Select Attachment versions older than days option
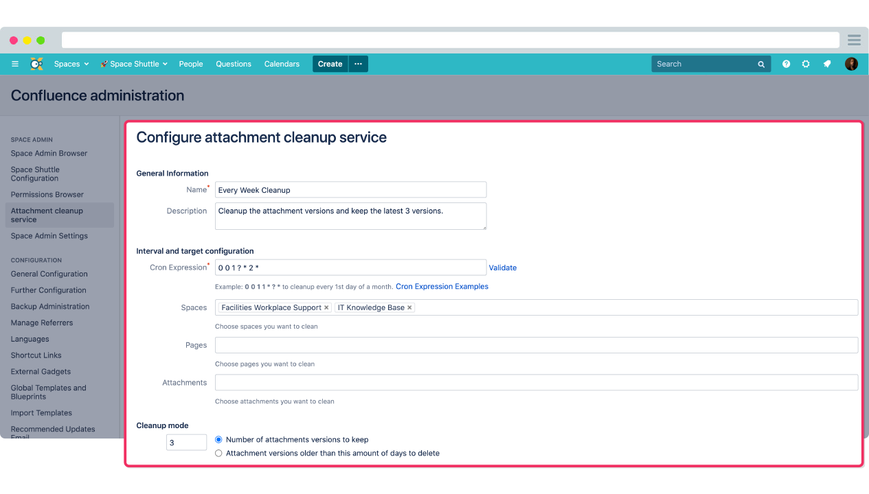Viewport: 869px width, 494px height. pos(219,454)
